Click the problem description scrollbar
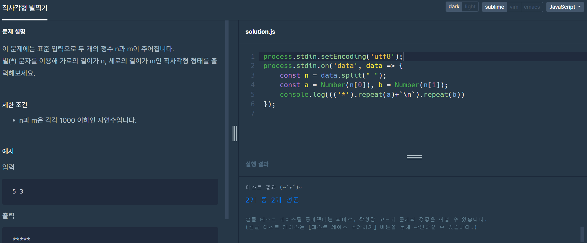Screen dimensions: 587x243 click(227, 120)
